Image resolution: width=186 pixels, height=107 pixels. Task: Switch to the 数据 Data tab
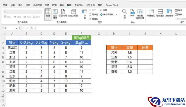pos(54,5)
